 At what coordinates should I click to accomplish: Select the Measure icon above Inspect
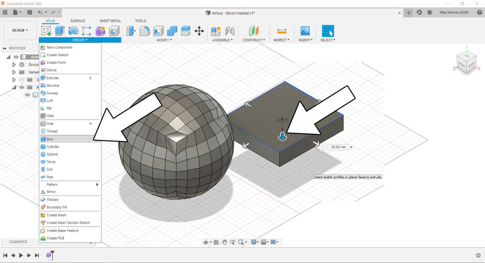282,31
